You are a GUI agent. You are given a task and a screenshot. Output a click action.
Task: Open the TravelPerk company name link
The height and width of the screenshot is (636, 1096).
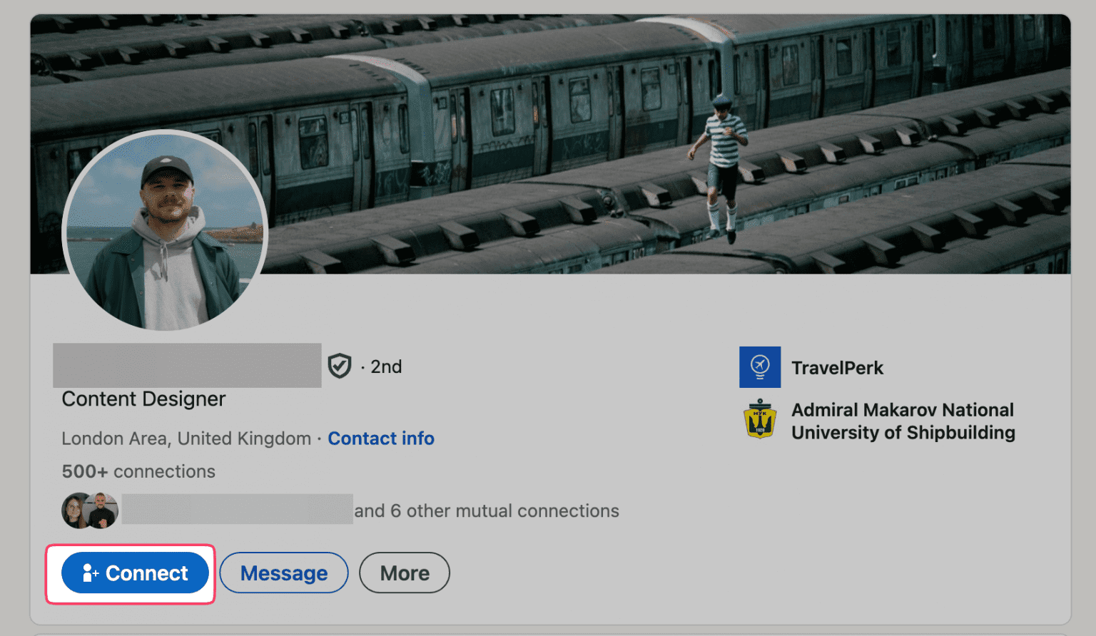coord(837,368)
